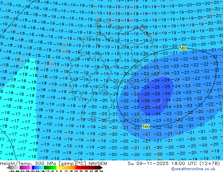Select the bright red swatch at 24
The width and height of the screenshot is (223, 172).
pyautogui.click(x=77, y=167)
